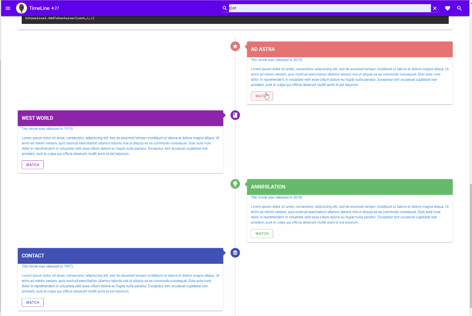Click the ANNIHILATION card header

pyautogui.click(x=350, y=187)
